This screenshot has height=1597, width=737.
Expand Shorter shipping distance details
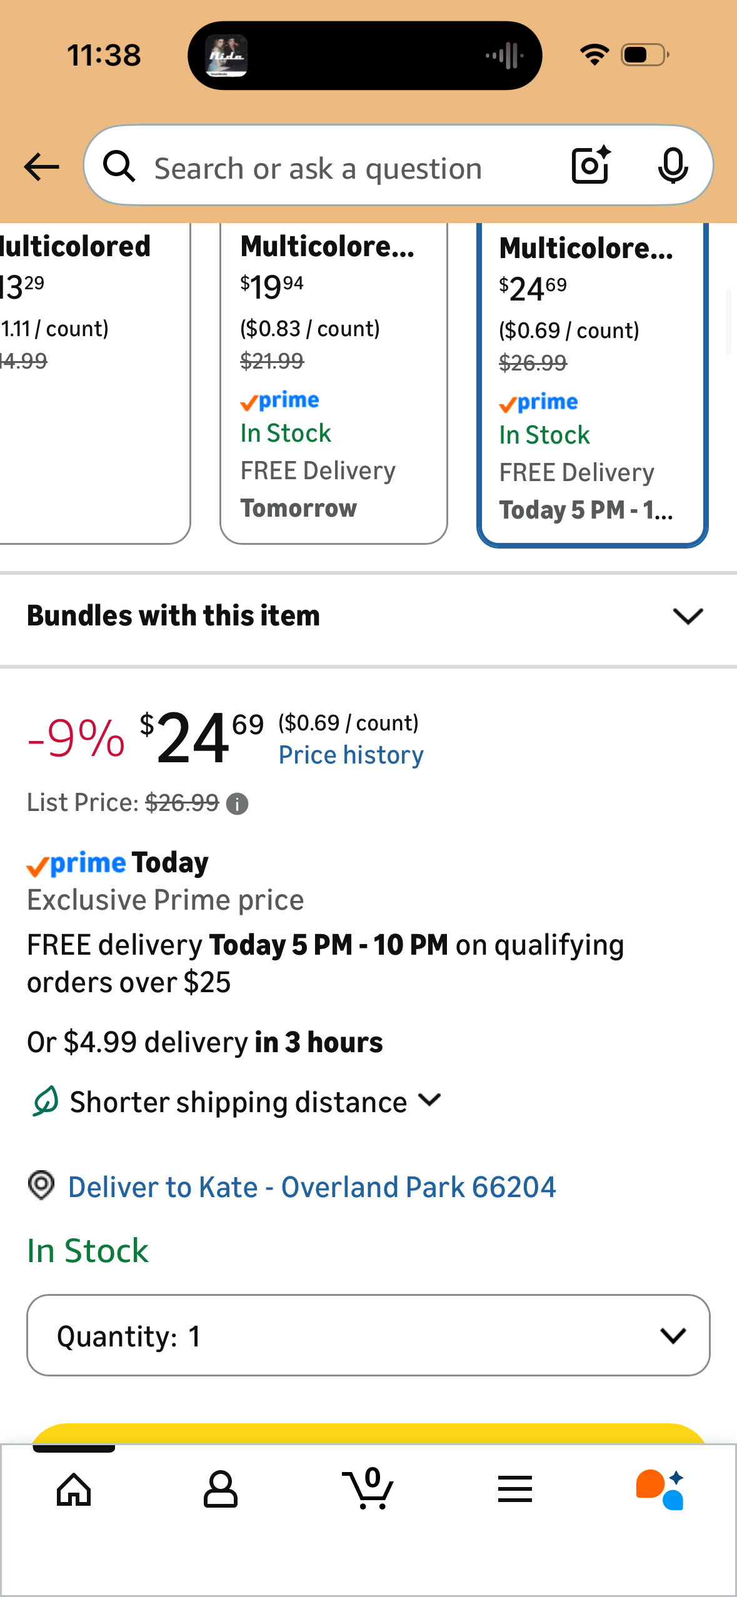point(429,1100)
